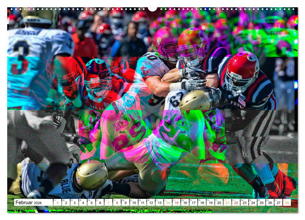Click date 14 in the calendar row
Viewport: 305px width, 220px height.
pos(168,202)
